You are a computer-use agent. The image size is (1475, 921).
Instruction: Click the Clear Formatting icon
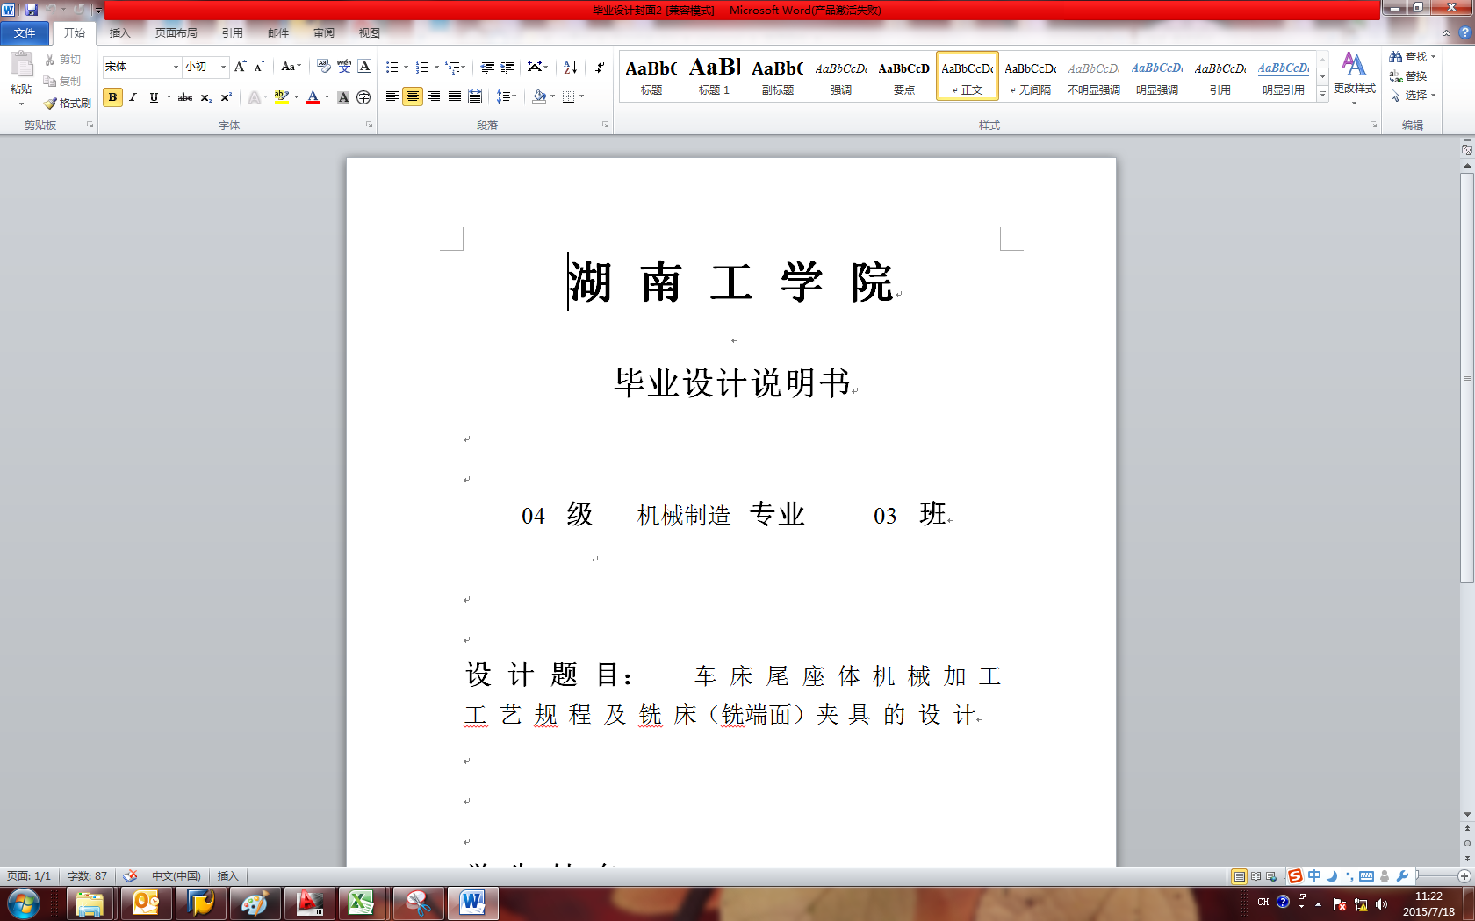click(324, 67)
